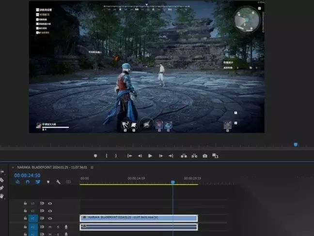Toggle sync lock on track V2
Image resolution: width=314 pixels, height=236 pixels.
coord(42,211)
